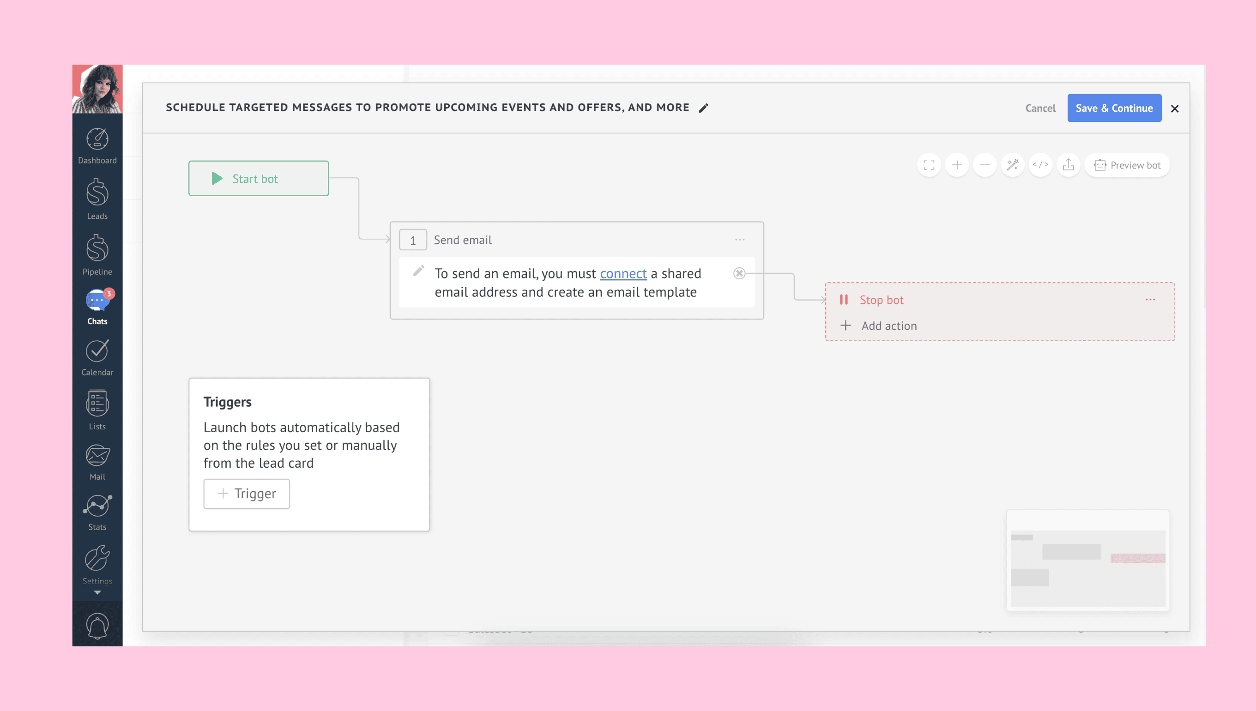This screenshot has width=1256, height=711.
Task: Edit the email message with pencil icon
Action: click(418, 271)
